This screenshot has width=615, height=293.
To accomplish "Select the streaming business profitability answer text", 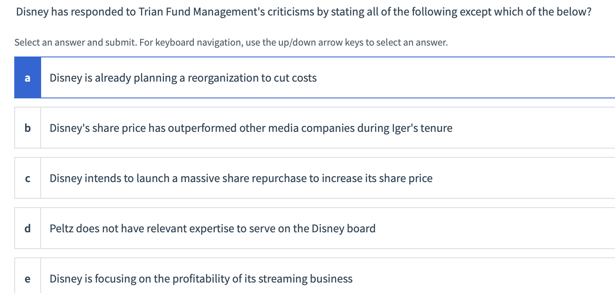I will pos(201,278).
